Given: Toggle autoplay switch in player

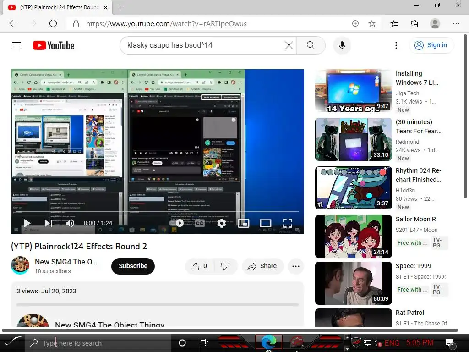Looking at the screenshot, I should [x=177, y=223].
